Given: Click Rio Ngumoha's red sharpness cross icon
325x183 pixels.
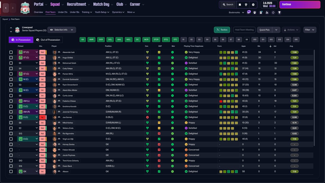Looking at the screenshot, I should click(x=159, y=133).
